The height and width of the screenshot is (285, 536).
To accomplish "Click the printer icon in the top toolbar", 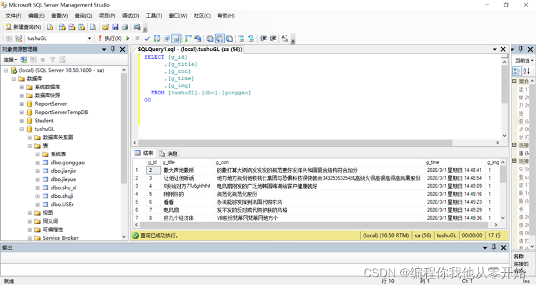I will coord(125,27).
